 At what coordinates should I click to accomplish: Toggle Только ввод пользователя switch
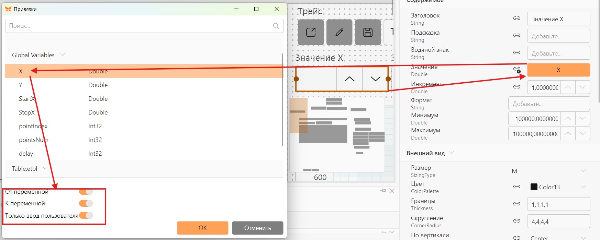[86, 215]
